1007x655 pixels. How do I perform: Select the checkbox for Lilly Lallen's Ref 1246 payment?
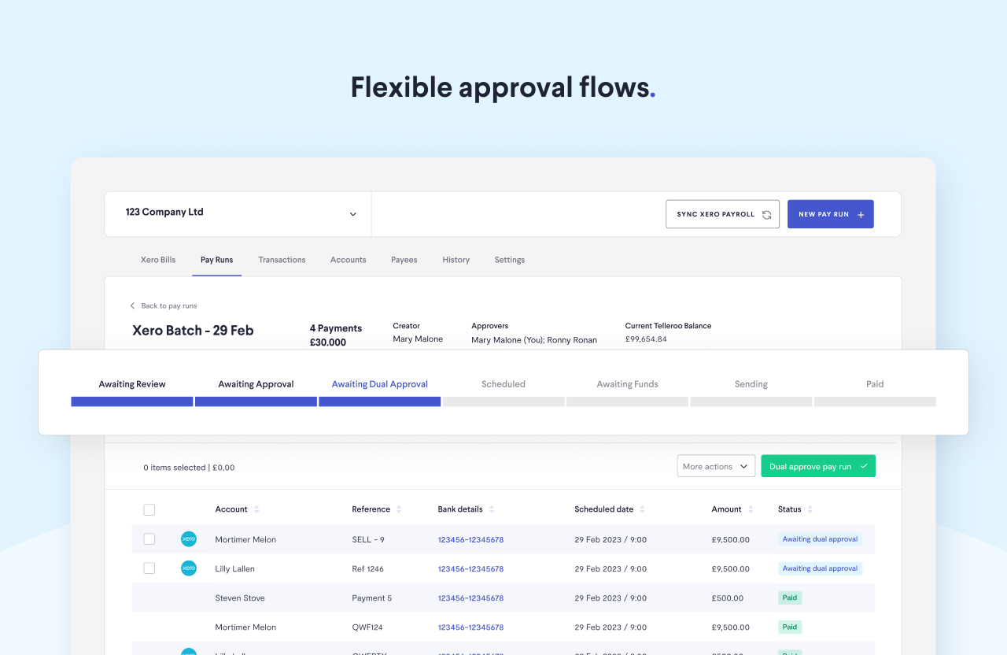pos(149,568)
